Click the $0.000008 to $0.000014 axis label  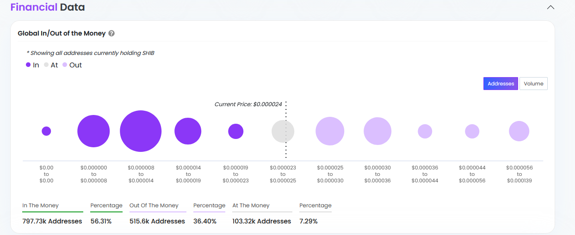[141, 174]
